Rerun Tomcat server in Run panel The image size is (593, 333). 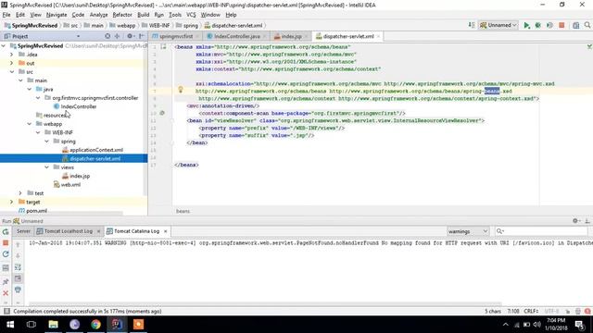click(x=6, y=232)
